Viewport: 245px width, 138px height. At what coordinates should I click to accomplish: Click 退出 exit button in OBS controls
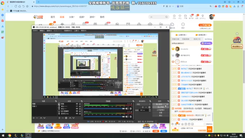point(160,116)
